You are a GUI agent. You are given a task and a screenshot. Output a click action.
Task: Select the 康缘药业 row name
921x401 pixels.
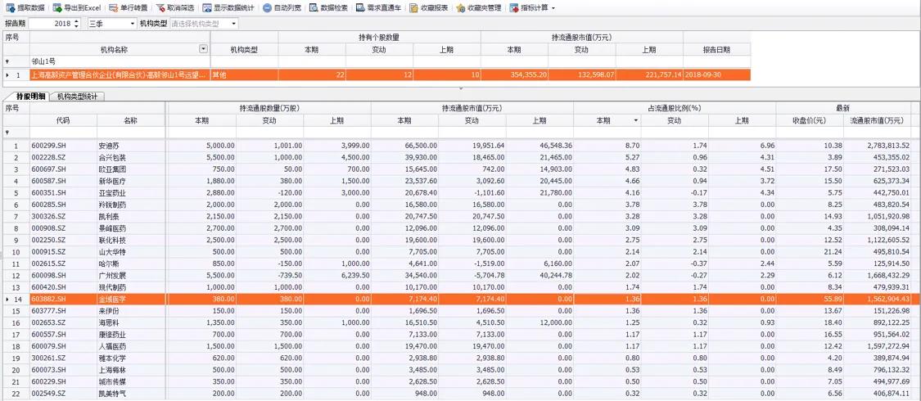(x=112, y=335)
